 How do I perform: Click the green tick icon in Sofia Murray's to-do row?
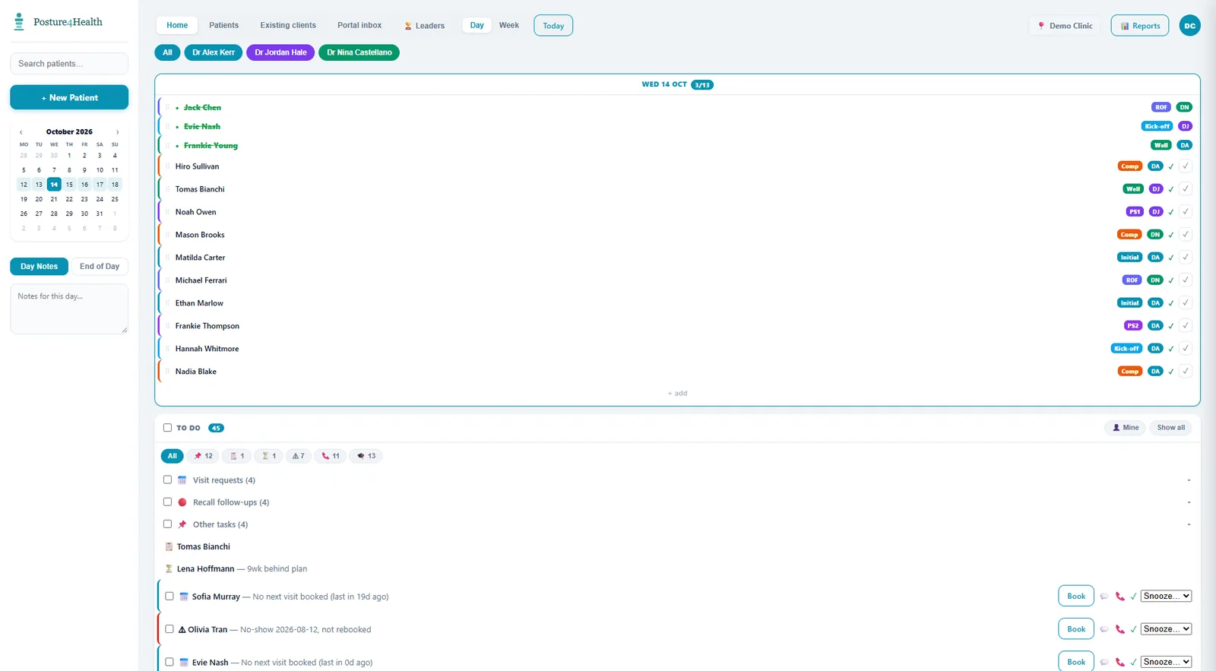click(1133, 597)
